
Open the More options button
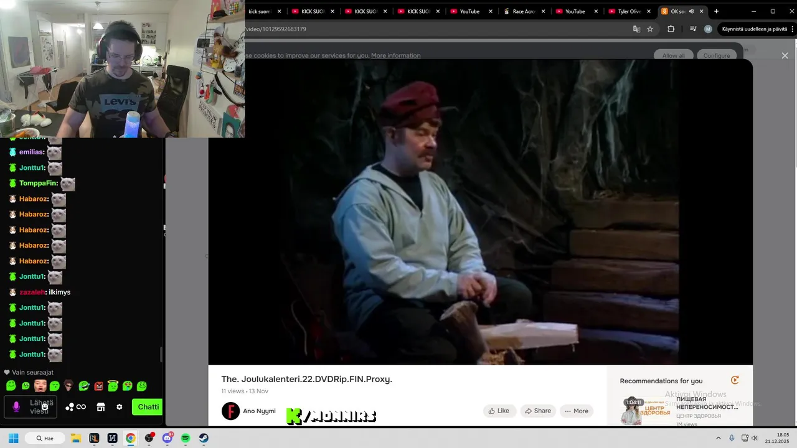pyautogui.click(x=577, y=411)
